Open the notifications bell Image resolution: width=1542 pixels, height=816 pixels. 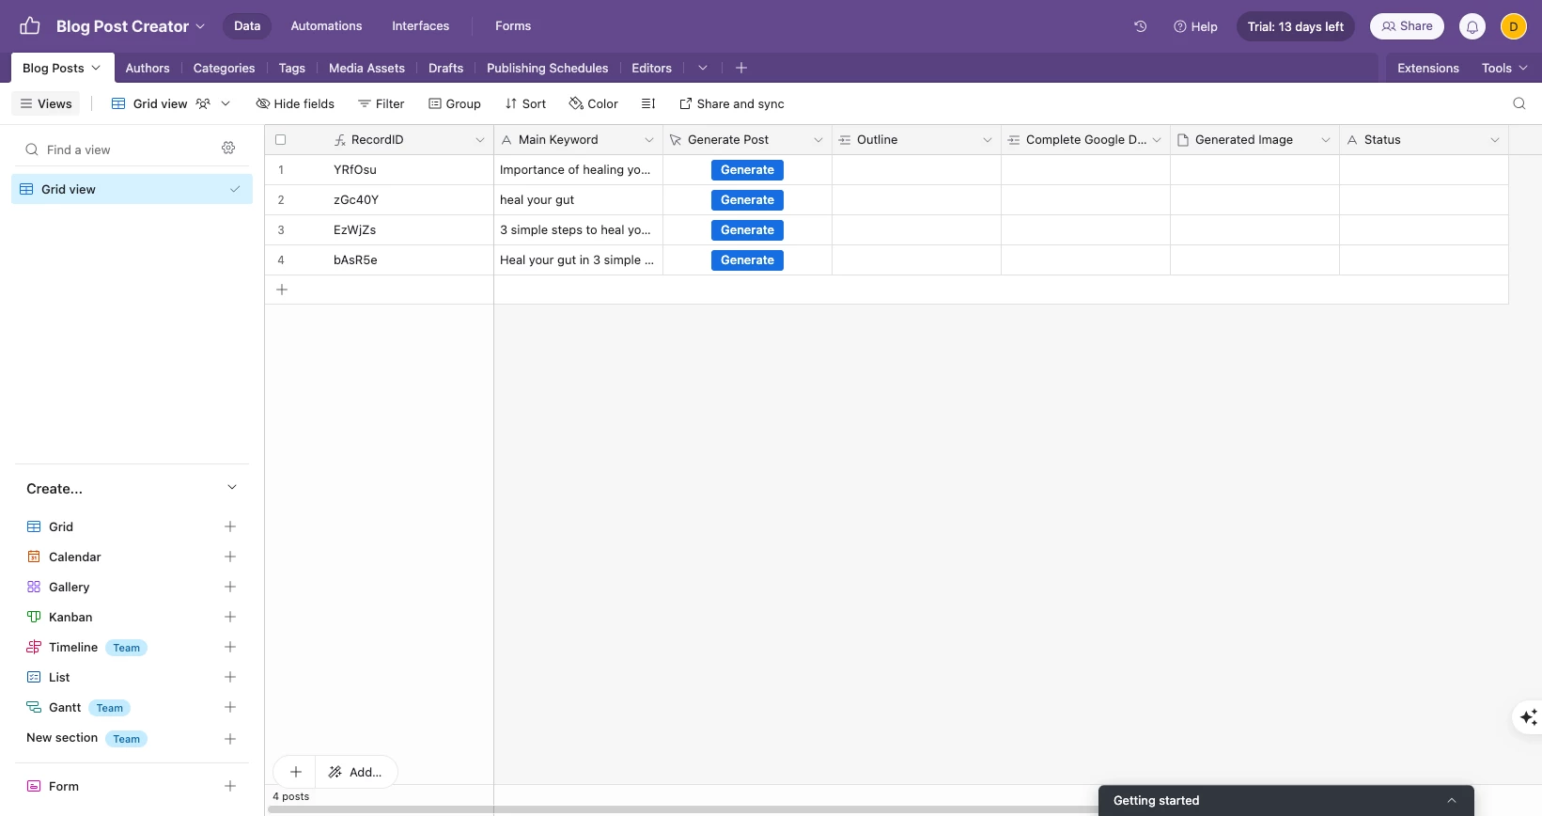click(x=1472, y=26)
